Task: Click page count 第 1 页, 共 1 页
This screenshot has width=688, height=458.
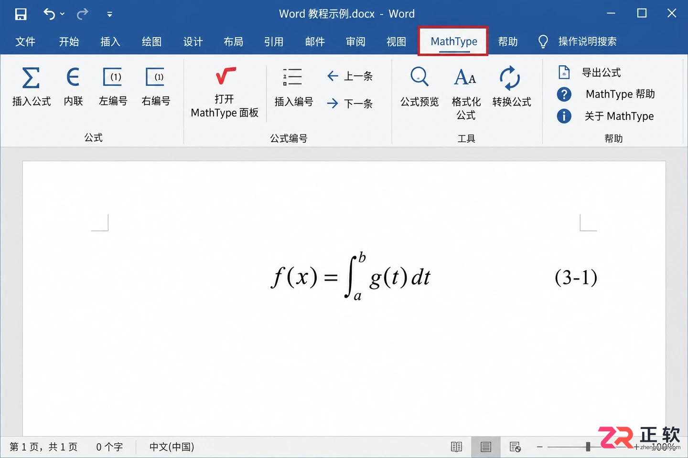Action: [43, 447]
